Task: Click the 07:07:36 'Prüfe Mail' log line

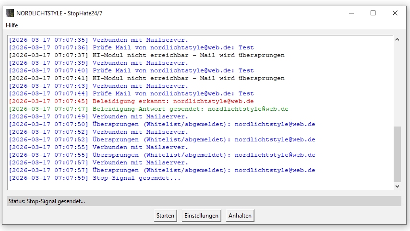Action: click(131, 47)
